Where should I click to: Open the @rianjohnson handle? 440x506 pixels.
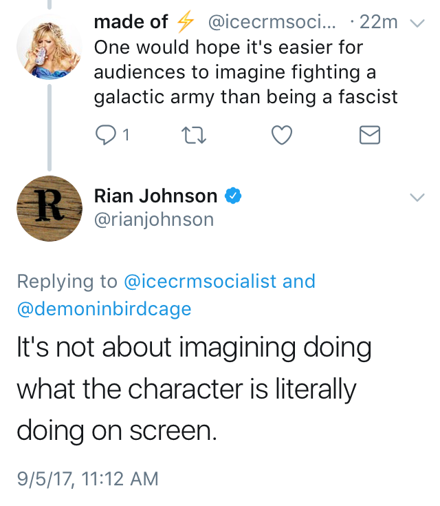click(x=154, y=219)
